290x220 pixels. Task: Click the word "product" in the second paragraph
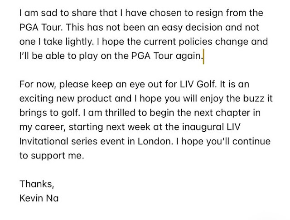(x=94, y=99)
